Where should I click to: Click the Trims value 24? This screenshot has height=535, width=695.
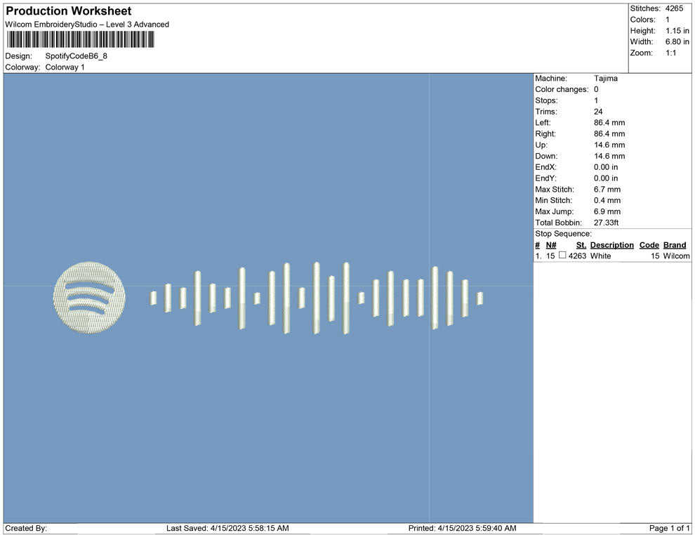[x=598, y=111]
